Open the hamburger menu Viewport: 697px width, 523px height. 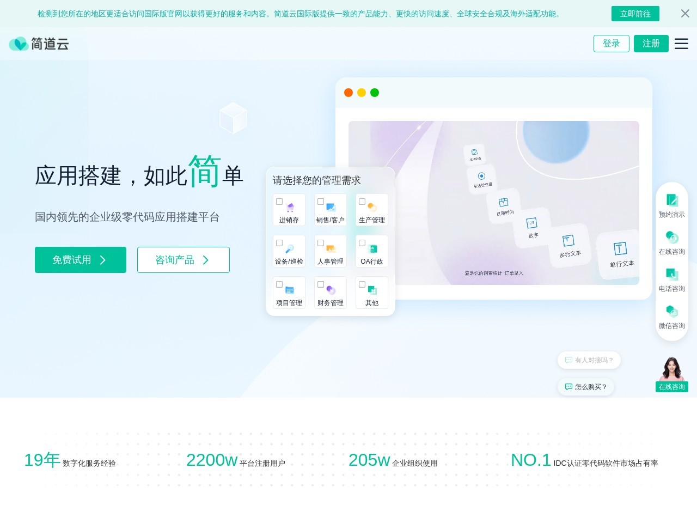[x=681, y=44]
